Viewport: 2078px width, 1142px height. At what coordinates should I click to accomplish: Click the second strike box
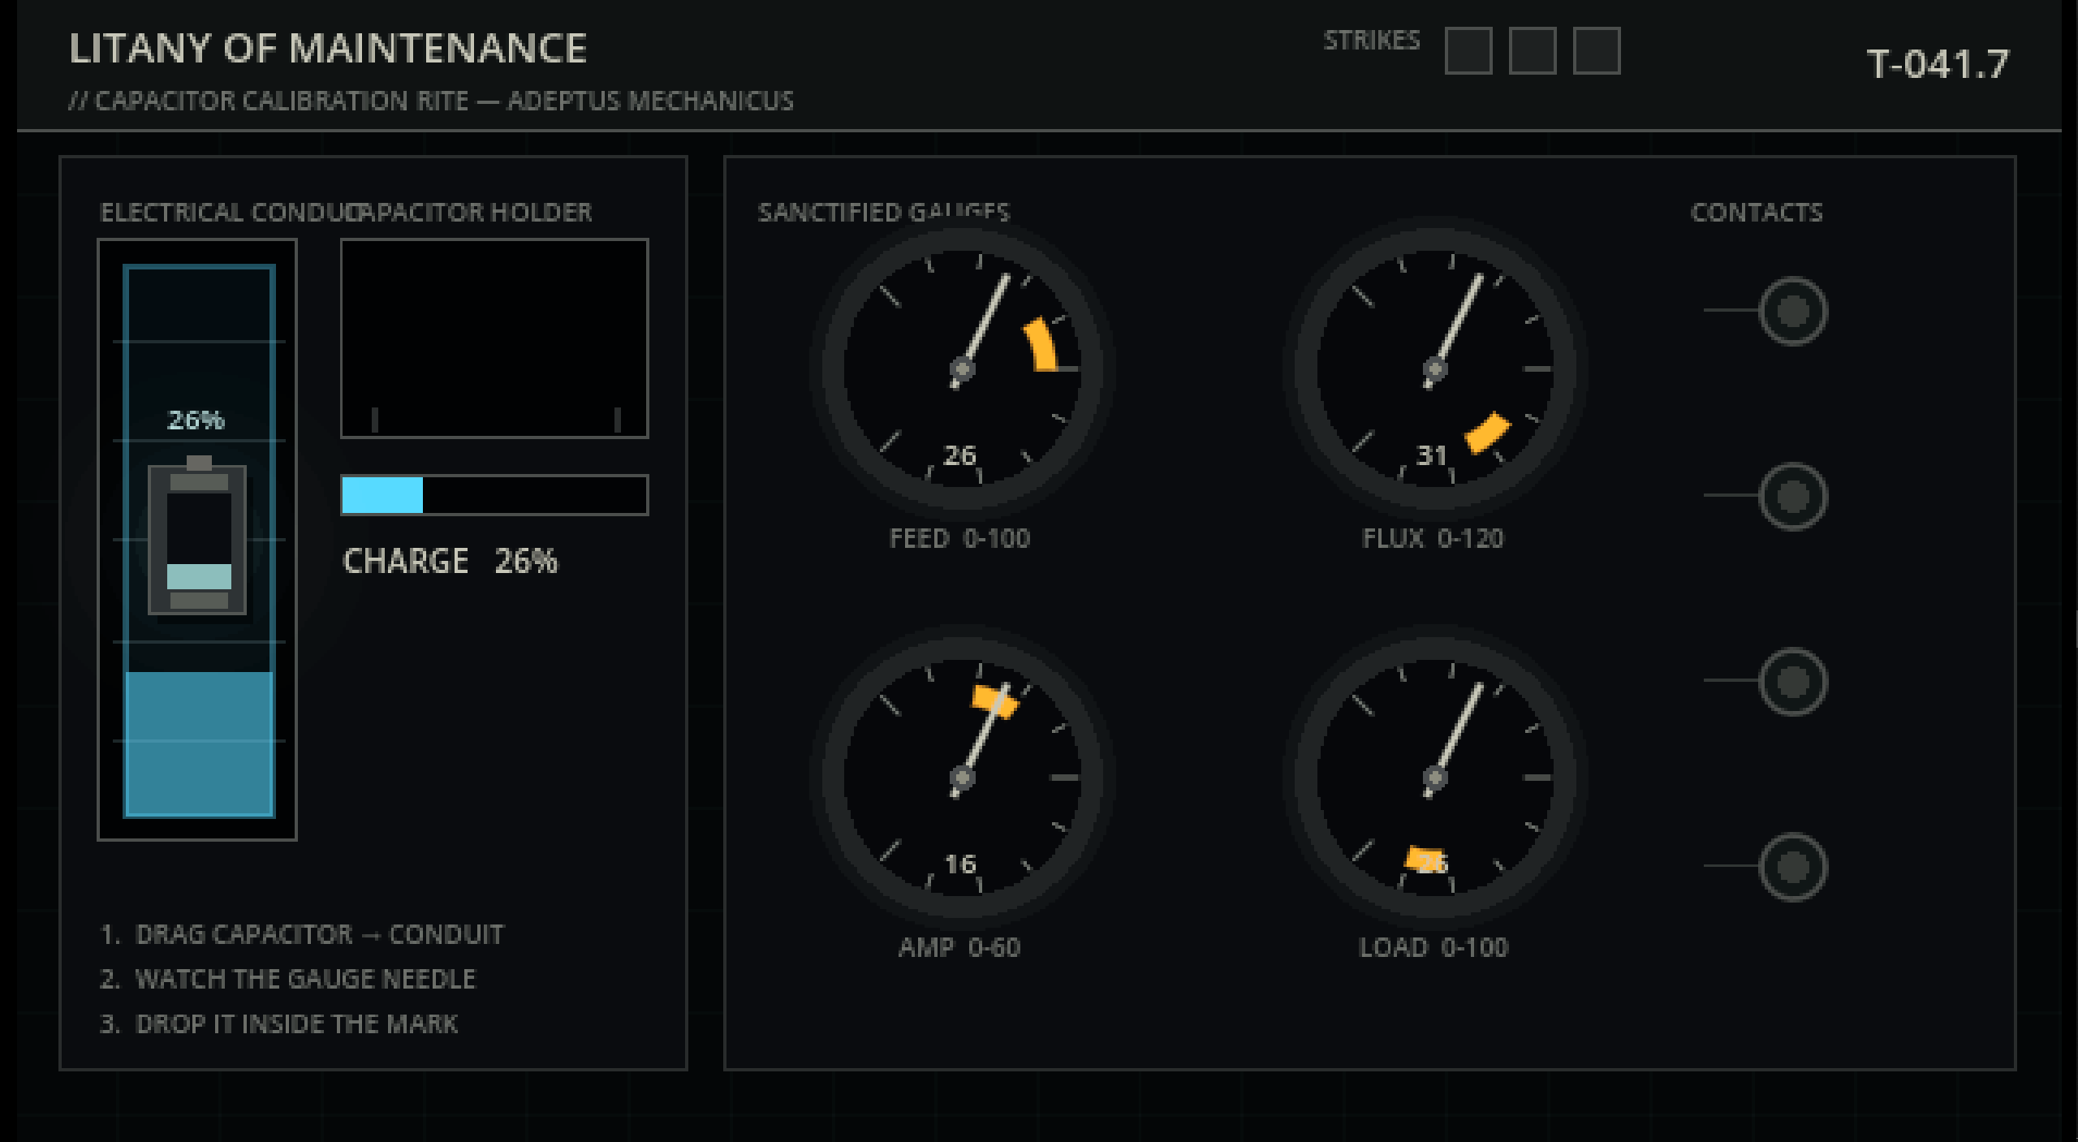click(1532, 50)
